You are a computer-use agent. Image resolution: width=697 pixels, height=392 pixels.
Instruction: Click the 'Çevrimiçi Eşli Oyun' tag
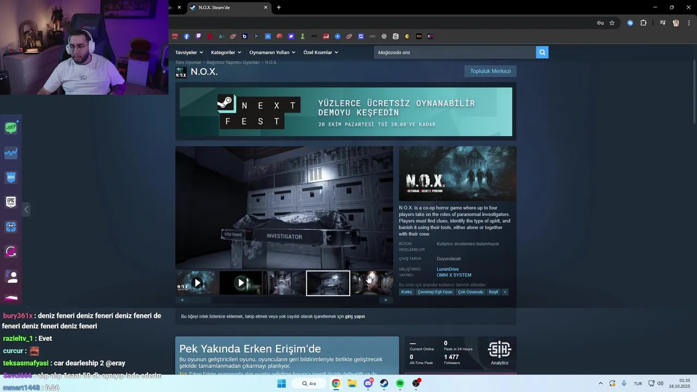pos(435,292)
